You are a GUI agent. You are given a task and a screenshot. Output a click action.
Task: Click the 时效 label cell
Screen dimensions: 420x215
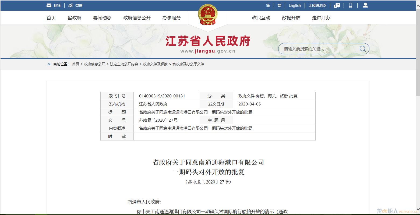click(117, 136)
